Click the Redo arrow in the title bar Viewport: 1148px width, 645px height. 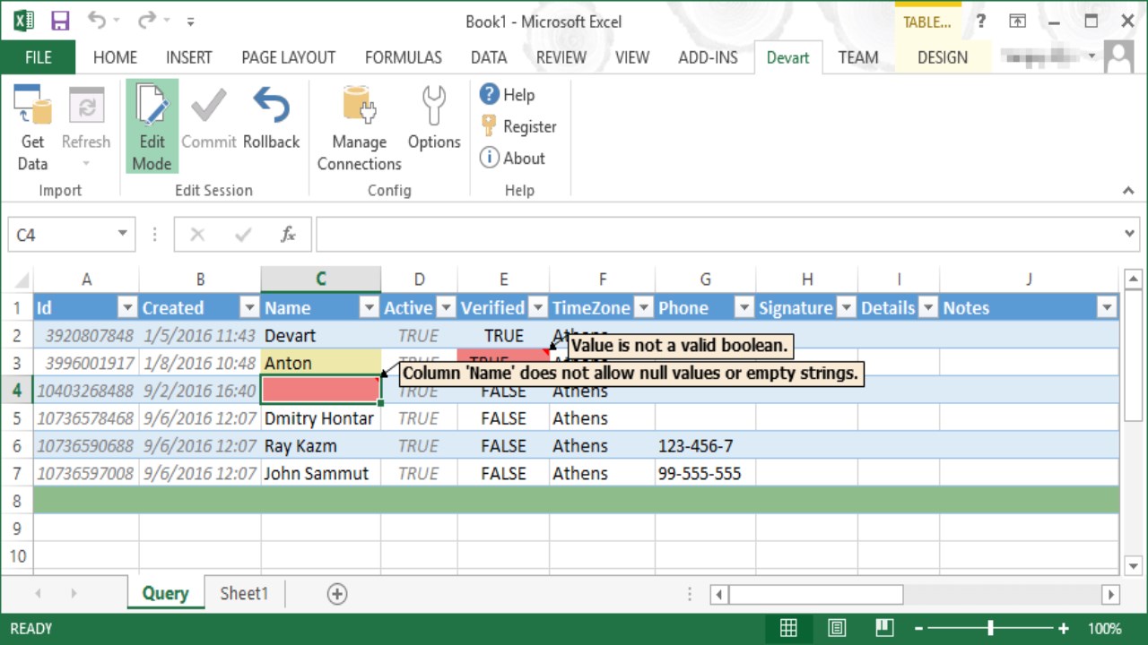146,21
